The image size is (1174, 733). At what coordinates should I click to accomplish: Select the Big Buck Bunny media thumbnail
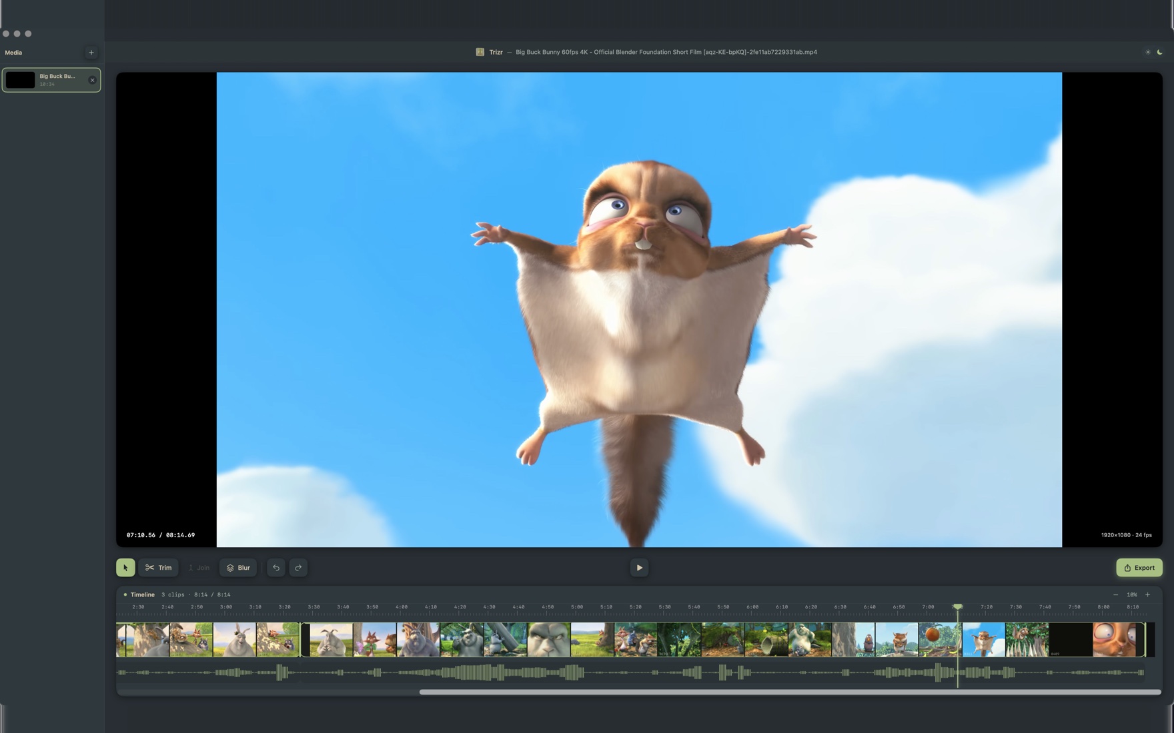[20, 80]
